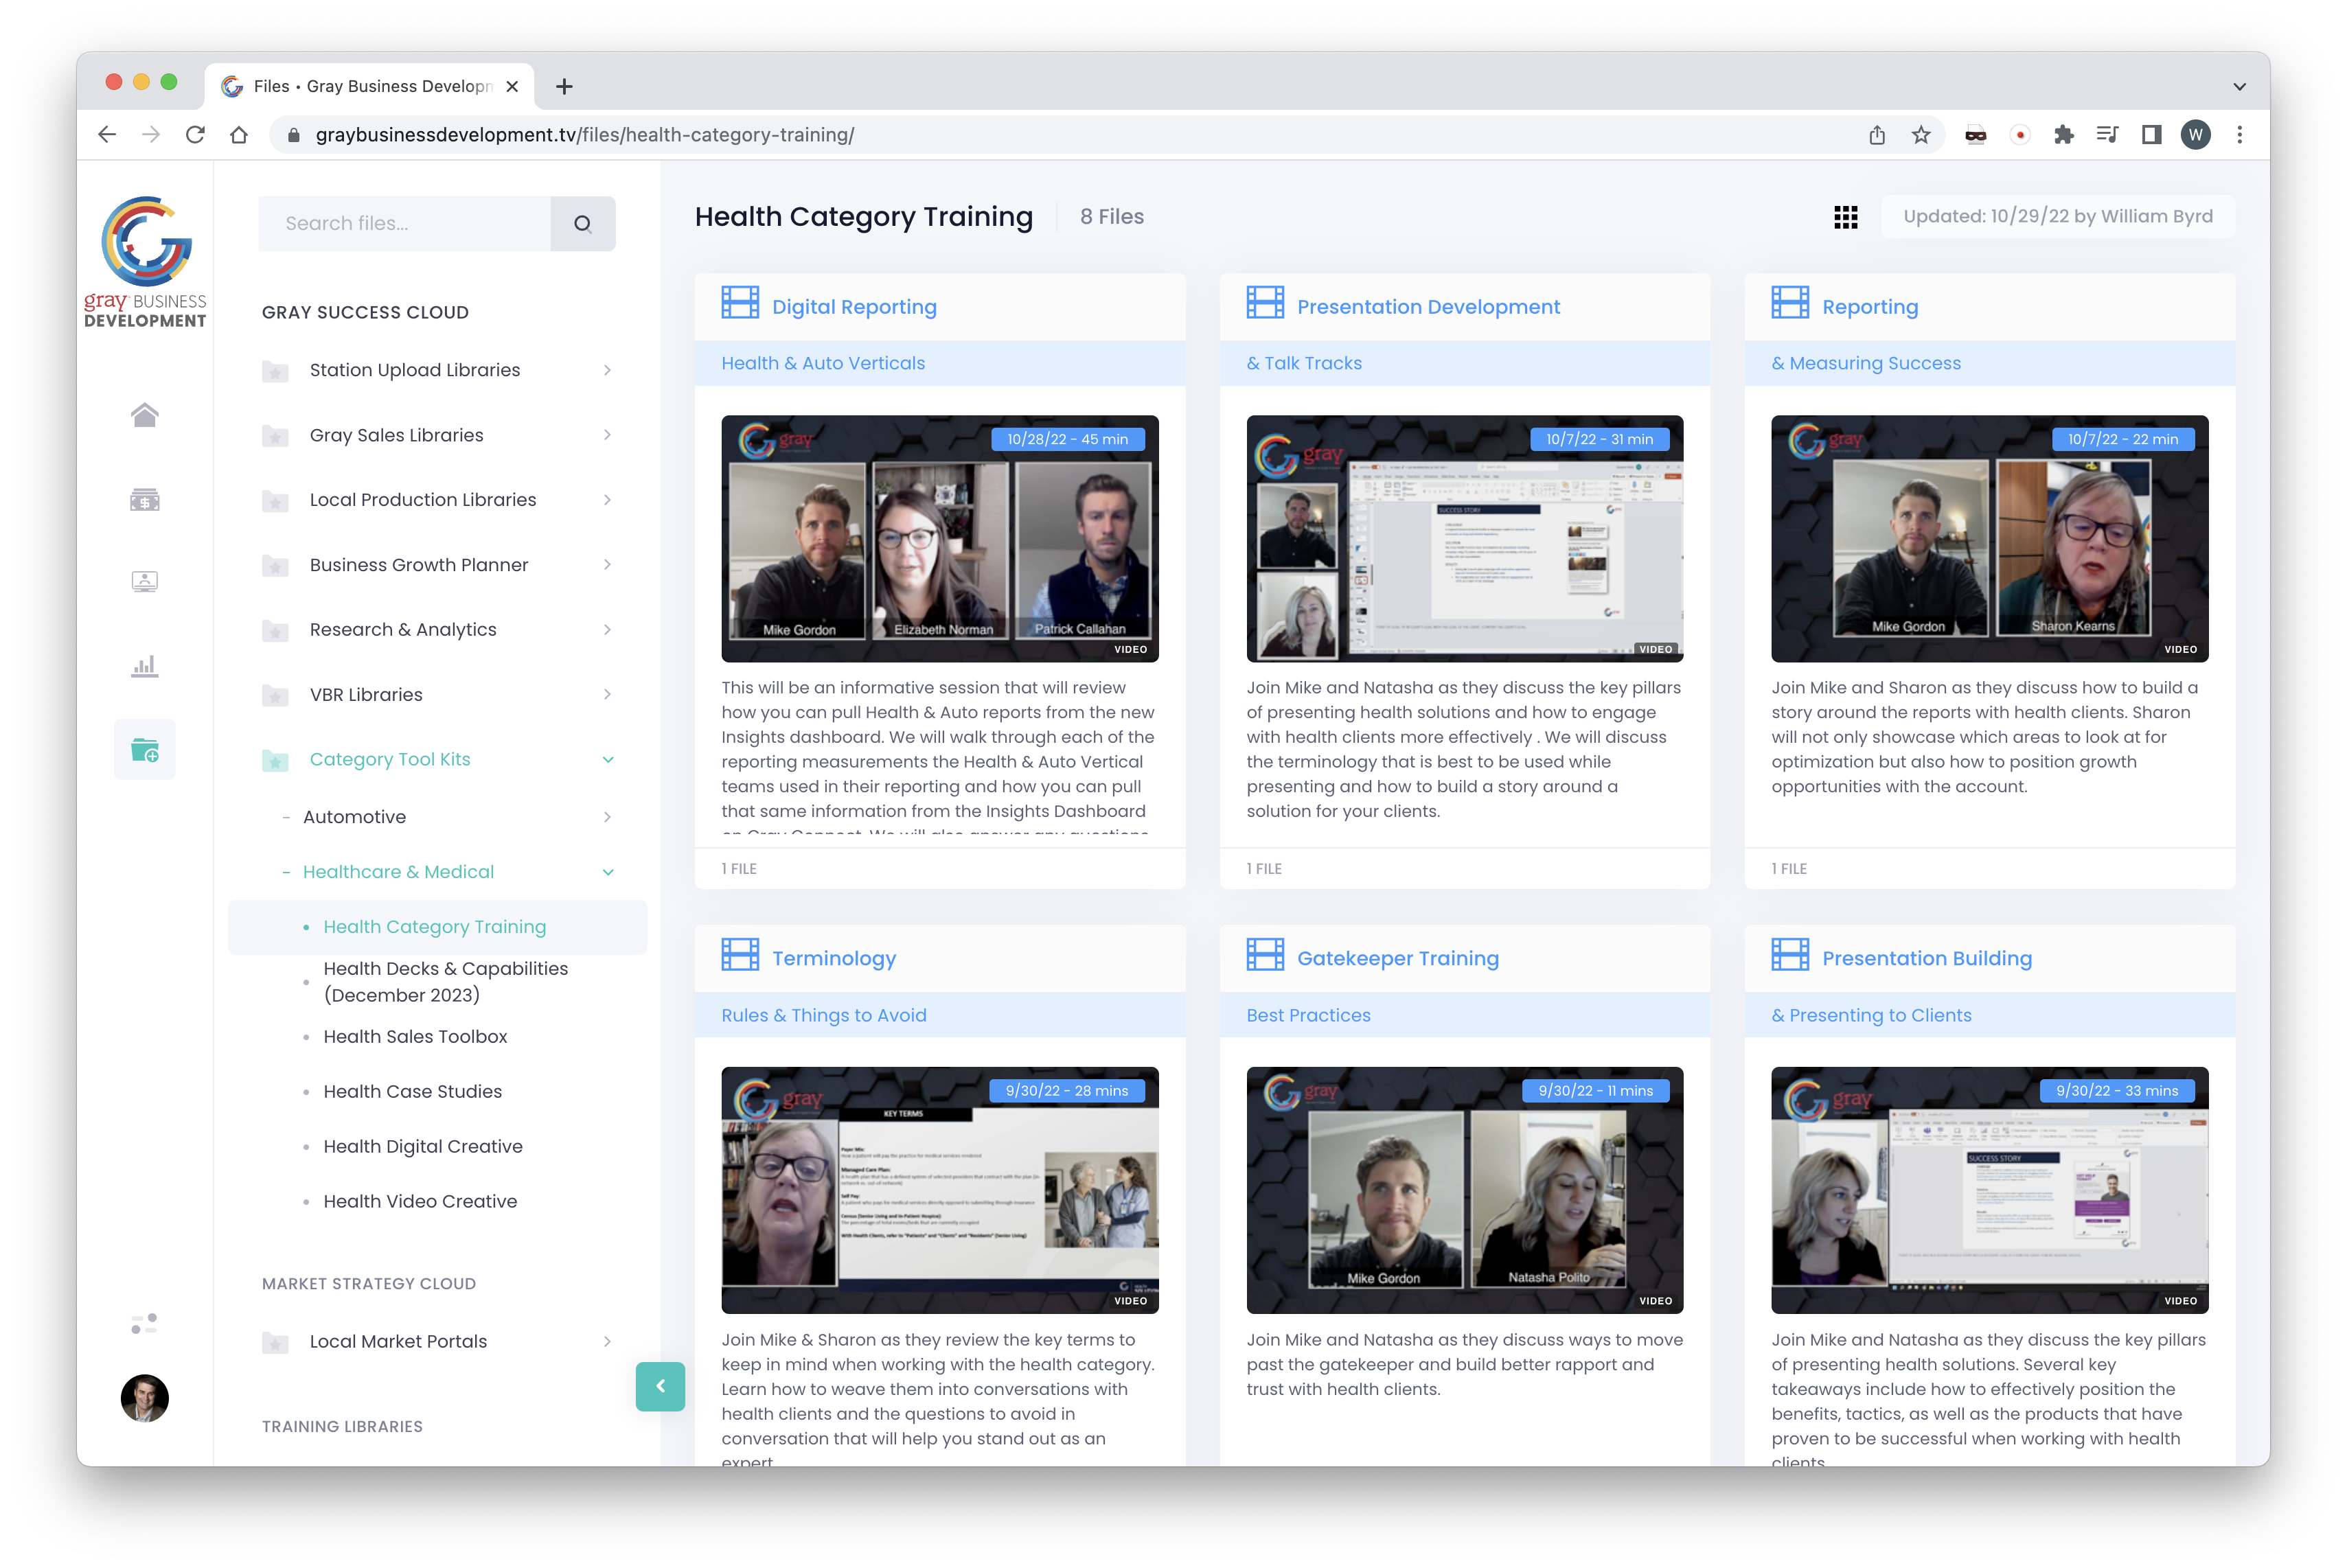
Task: Open Health Sales Toolbox
Action: tap(415, 1037)
